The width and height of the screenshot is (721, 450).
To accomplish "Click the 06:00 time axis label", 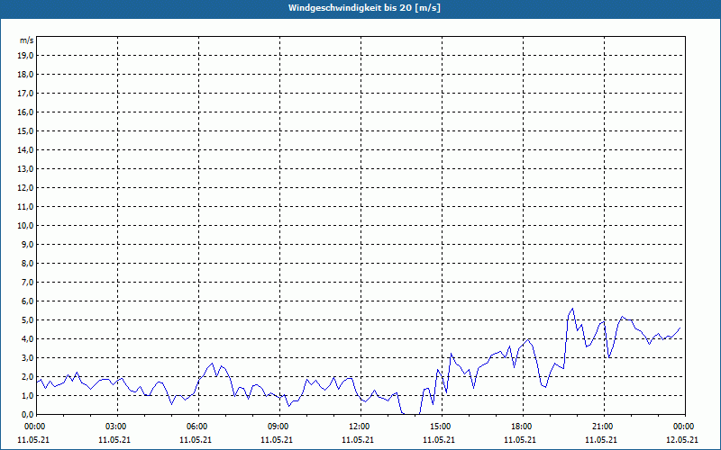I will click(x=198, y=427).
